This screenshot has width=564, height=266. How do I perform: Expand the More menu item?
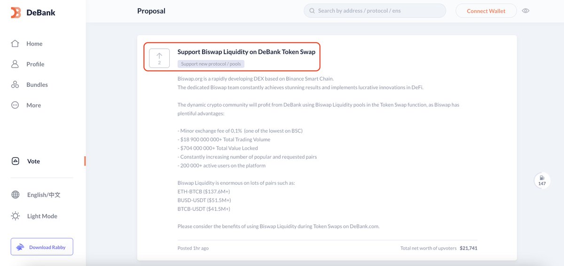[26, 105]
